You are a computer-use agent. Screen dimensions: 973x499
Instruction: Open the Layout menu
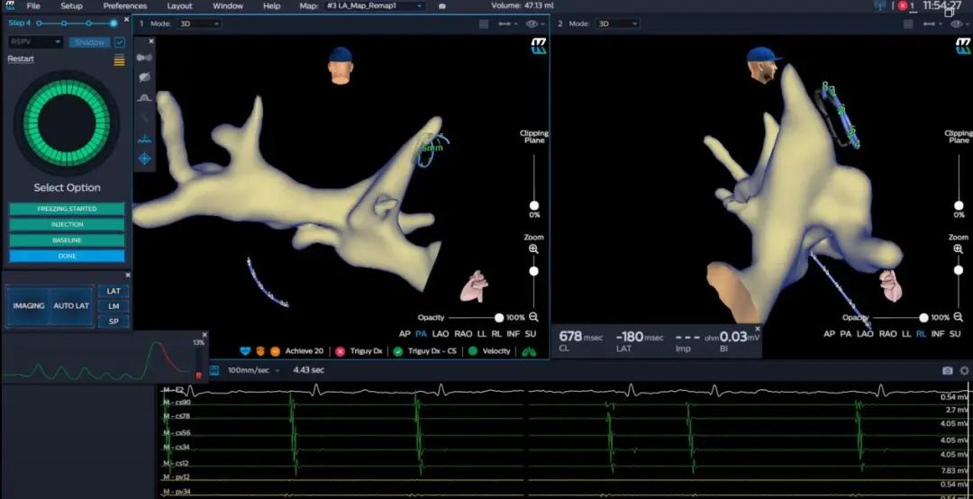179,6
